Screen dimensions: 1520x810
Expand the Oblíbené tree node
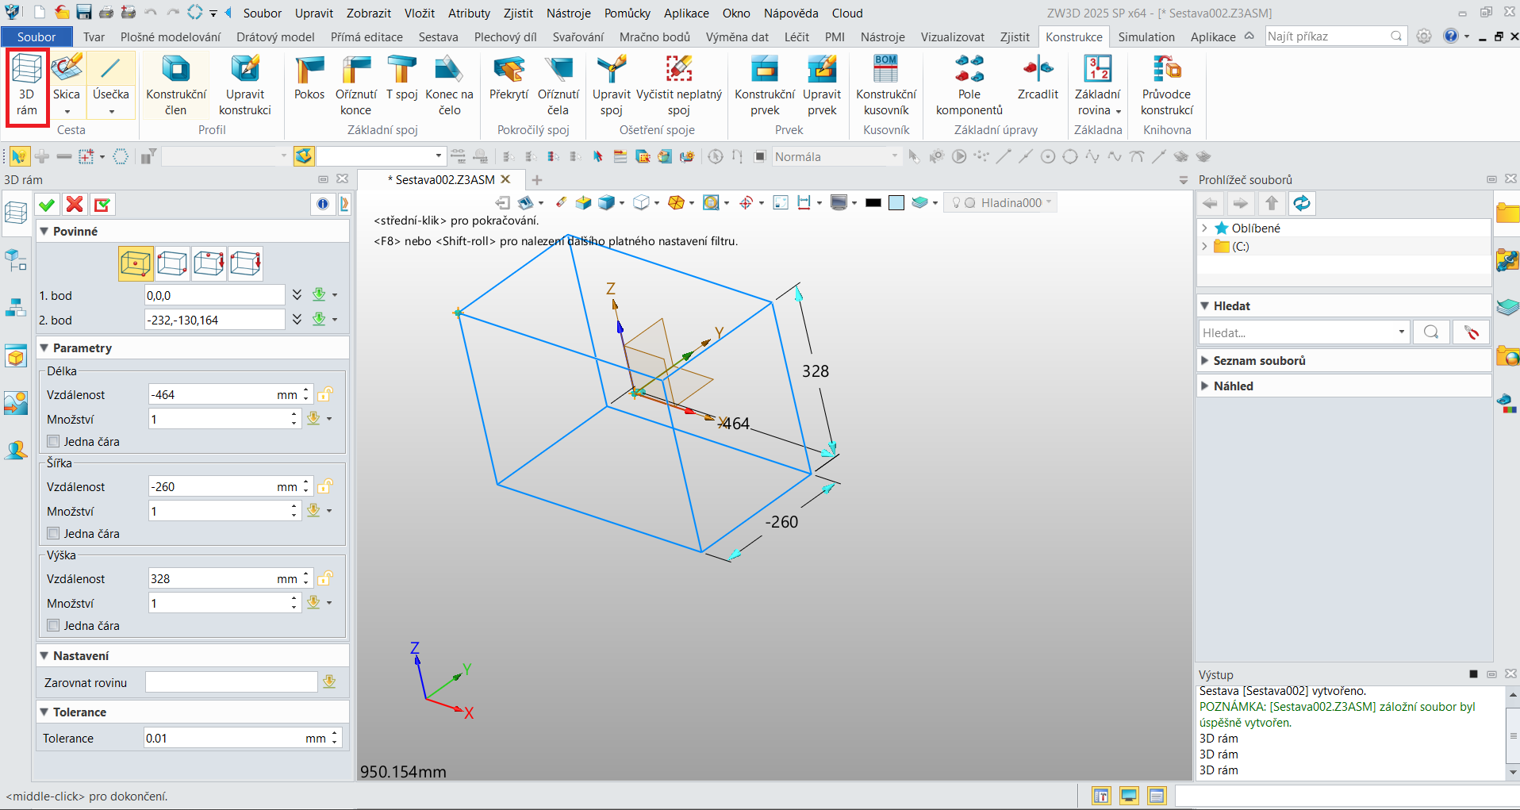[x=1204, y=228]
